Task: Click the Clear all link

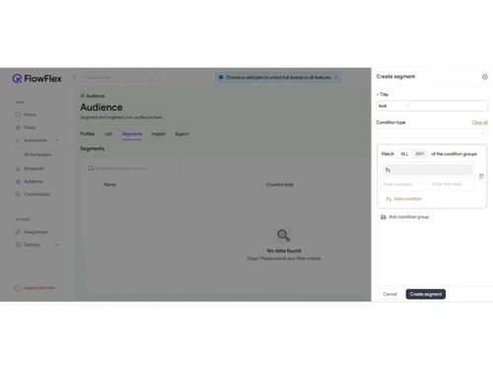Action: (479, 122)
